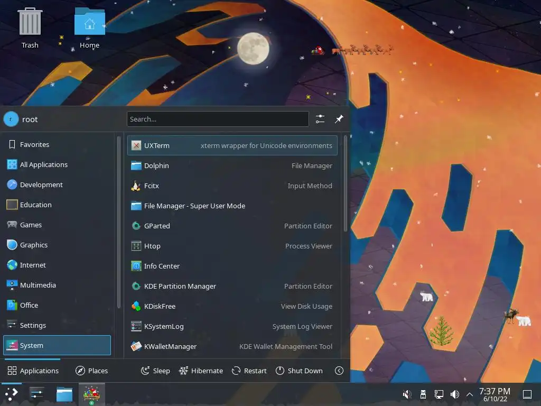Click the root user avatar
The width and height of the screenshot is (541, 406).
pyautogui.click(x=11, y=119)
